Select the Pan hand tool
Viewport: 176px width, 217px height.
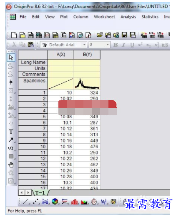click(x=11, y=165)
